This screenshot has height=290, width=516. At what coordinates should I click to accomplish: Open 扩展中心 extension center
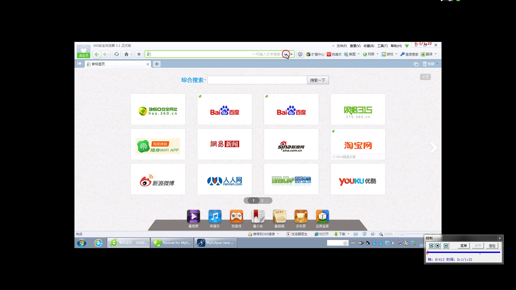[315, 54]
